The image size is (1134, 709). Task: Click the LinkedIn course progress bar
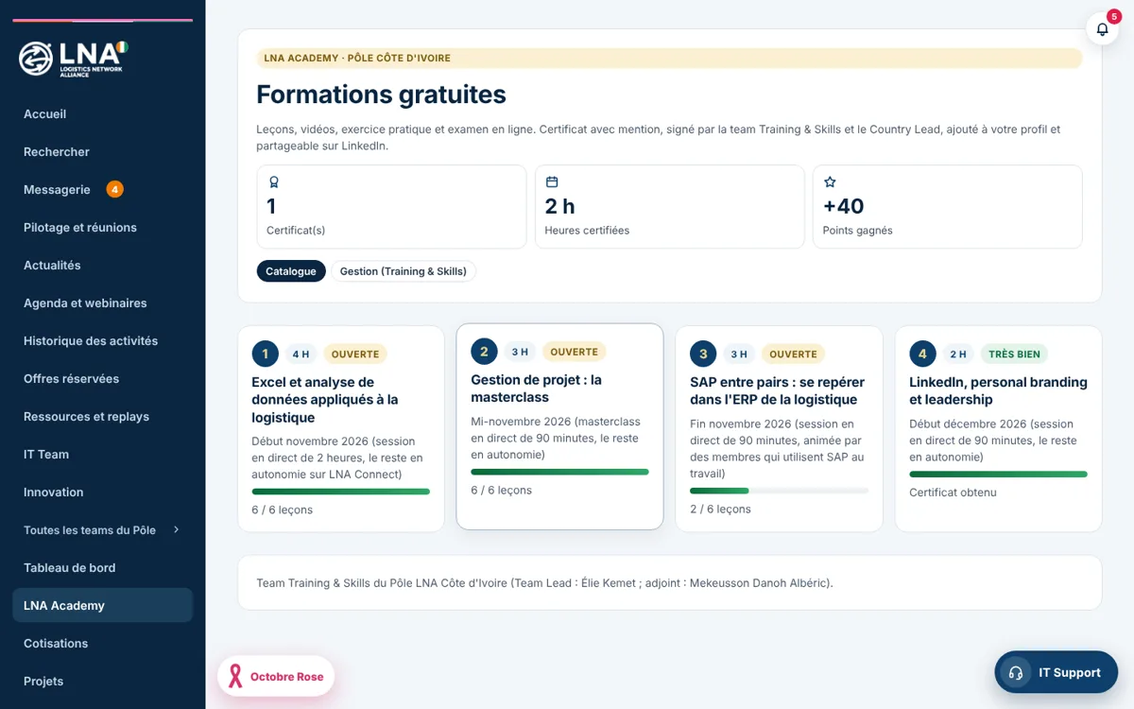[998, 475]
